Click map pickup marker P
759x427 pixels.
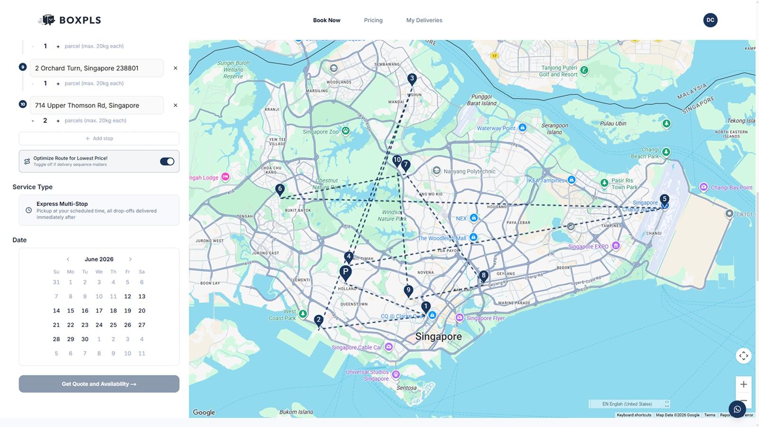click(x=345, y=274)
